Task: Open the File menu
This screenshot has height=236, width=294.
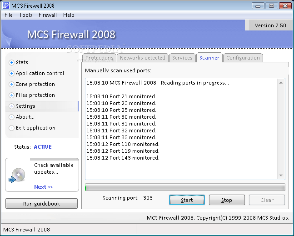Action: tap(9, 15)
